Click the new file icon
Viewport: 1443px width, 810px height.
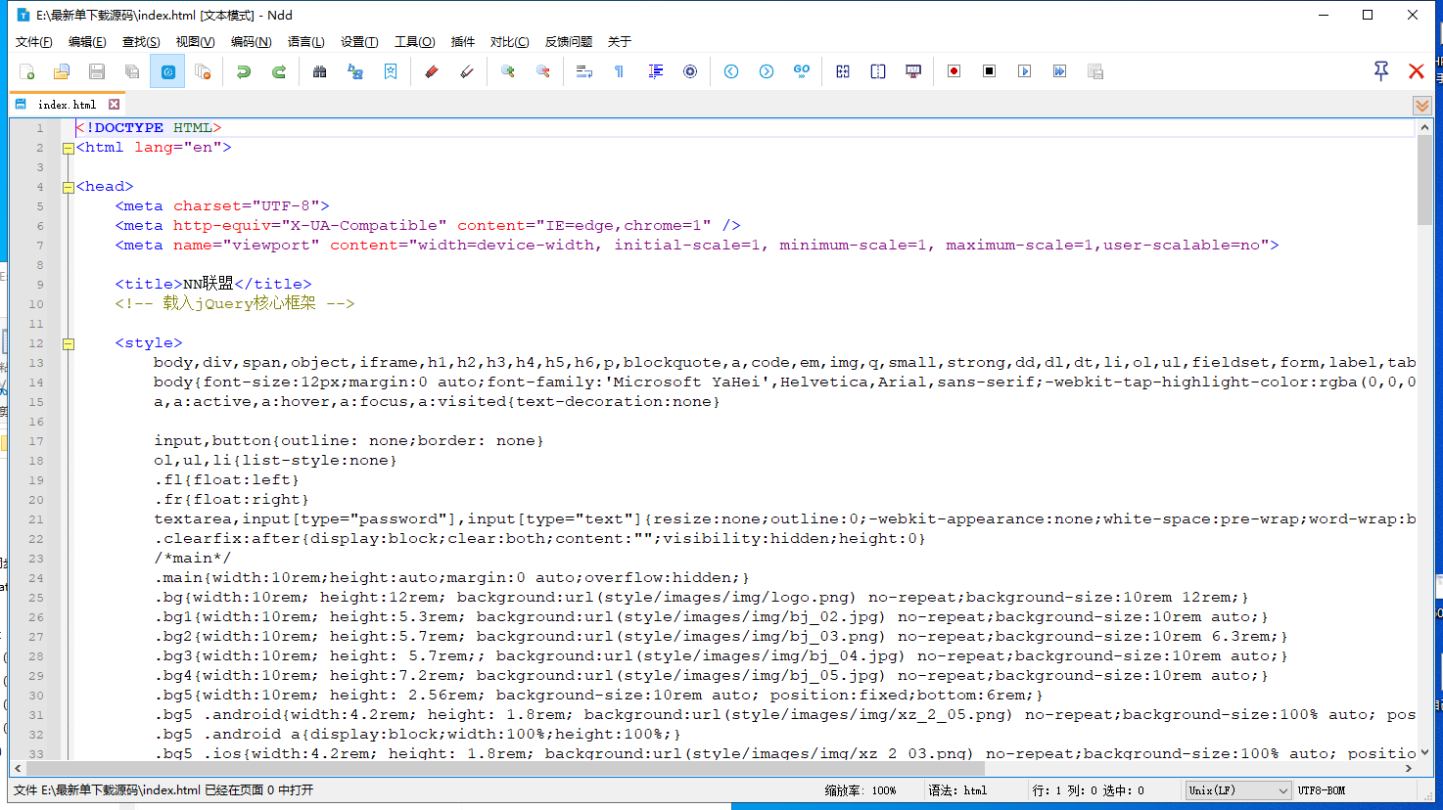26,71
